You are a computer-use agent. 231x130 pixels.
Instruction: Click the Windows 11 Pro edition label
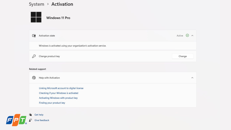[58, 18]
